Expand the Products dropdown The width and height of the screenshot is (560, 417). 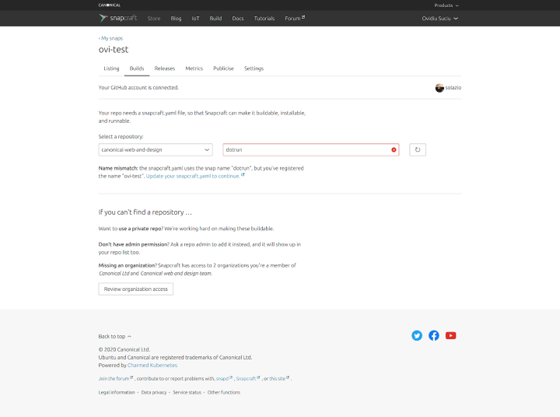click(446, 5)
